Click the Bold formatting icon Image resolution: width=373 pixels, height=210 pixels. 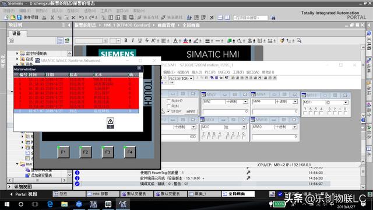point(126,41)
